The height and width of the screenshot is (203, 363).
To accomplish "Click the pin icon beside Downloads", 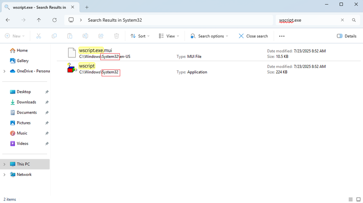I will coord(47,102).
